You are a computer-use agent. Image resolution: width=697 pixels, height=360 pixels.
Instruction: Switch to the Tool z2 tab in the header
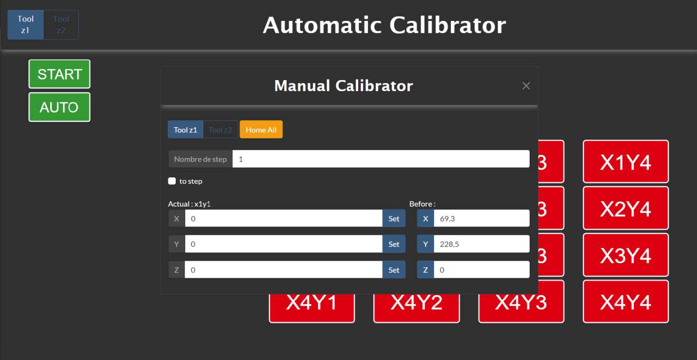click(61, 25)
